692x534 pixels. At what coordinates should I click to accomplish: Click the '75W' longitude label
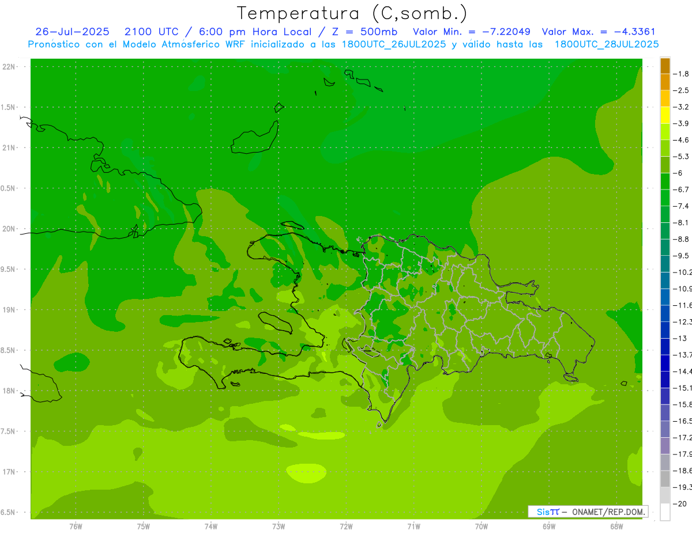(144, 527)
